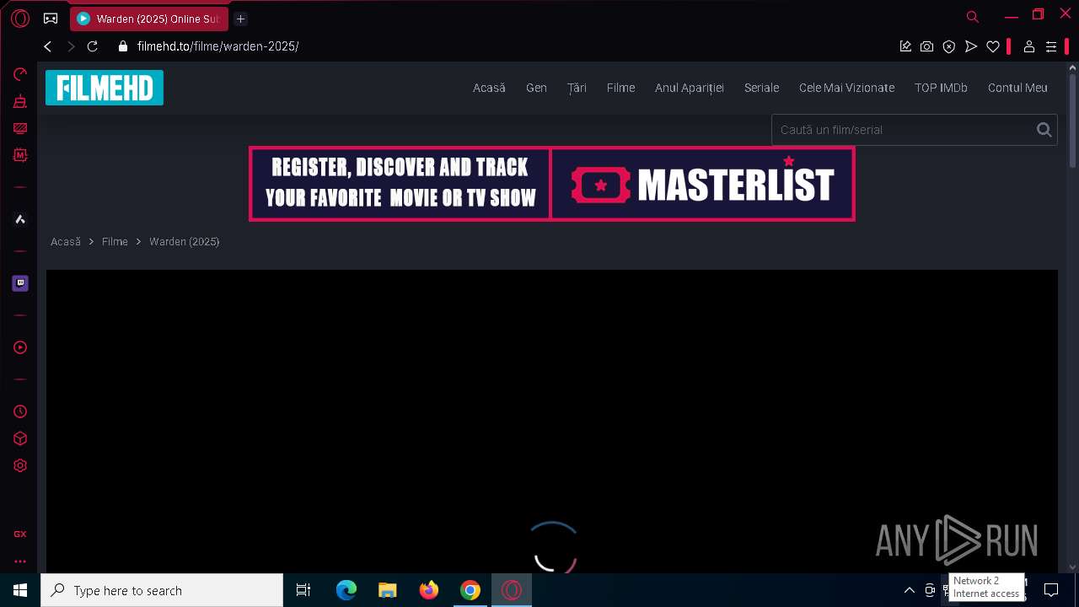Image resolution: width=1079 pixels, height=607 pixels.
Task: Open the Anul Apariției menu
Action: click(690, 88)
